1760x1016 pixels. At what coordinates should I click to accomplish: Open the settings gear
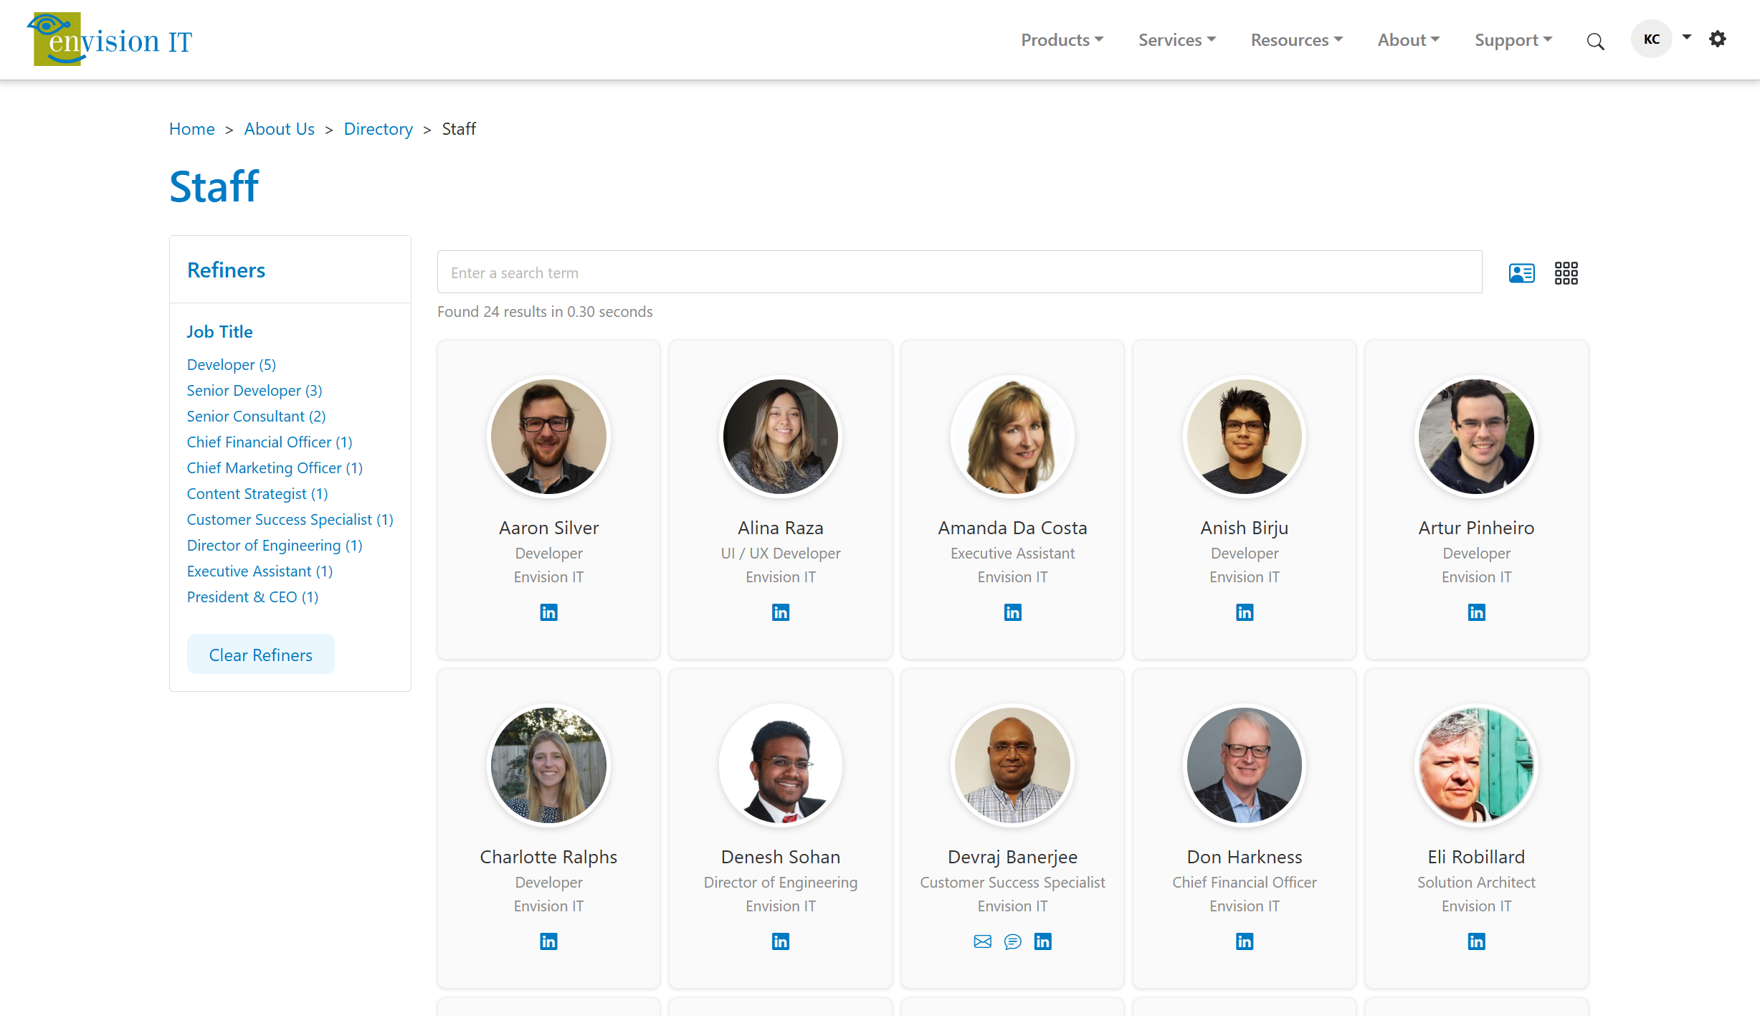[x=1717, y=39]
